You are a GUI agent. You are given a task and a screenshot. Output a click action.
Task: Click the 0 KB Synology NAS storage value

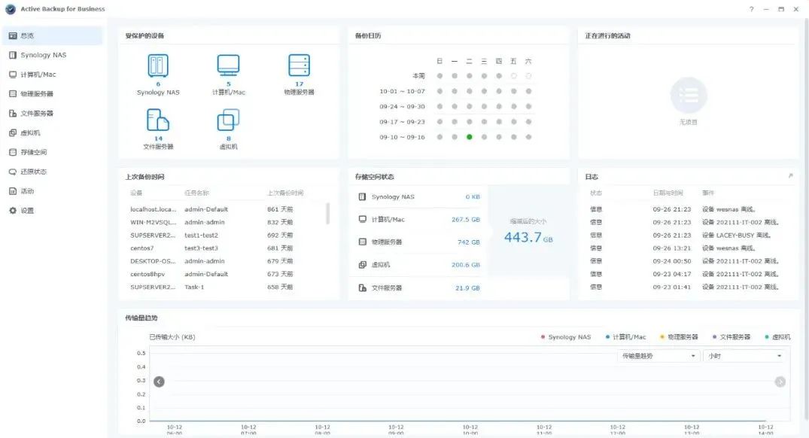473,196
